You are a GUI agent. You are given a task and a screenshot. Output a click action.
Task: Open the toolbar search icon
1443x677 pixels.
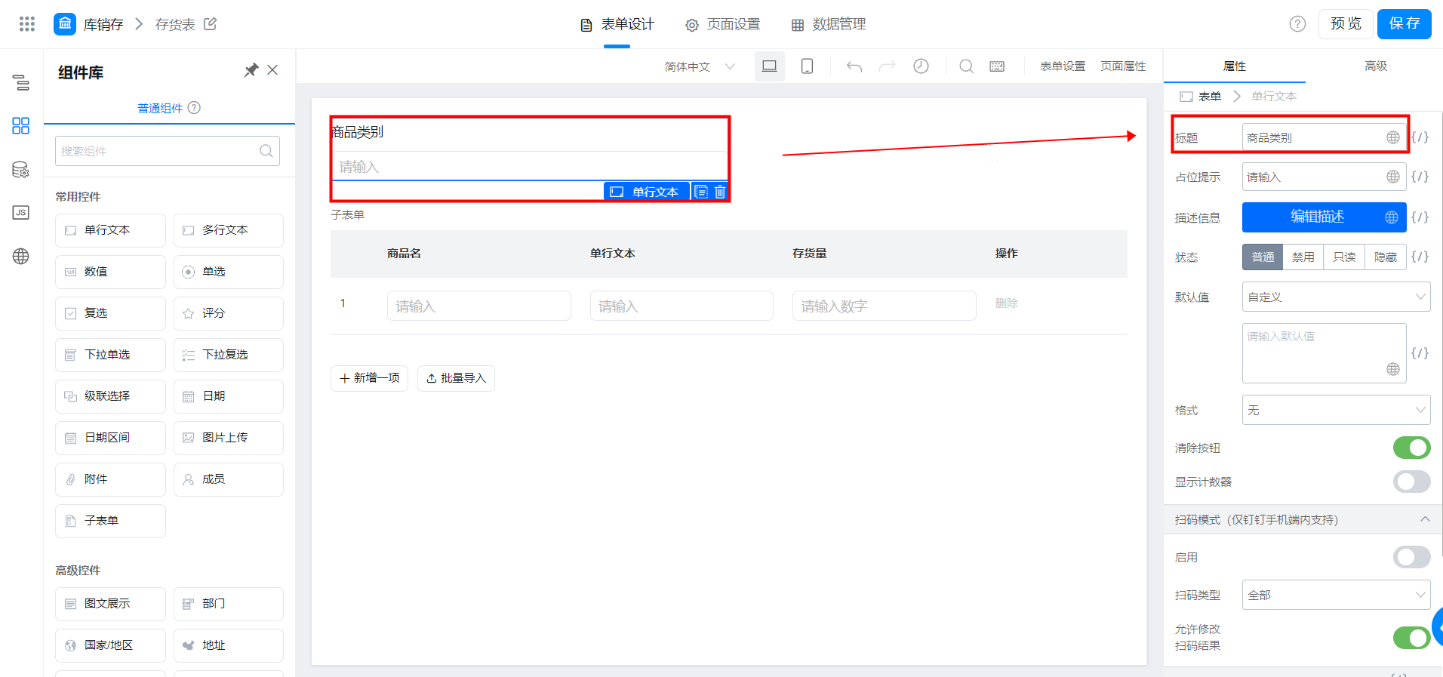966,66
